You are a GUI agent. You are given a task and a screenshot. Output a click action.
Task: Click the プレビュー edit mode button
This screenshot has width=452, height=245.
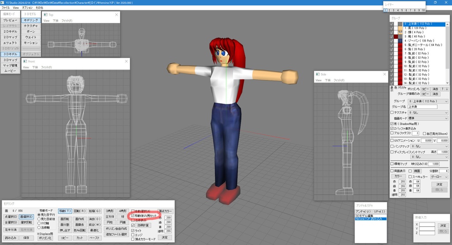[11, 20]
